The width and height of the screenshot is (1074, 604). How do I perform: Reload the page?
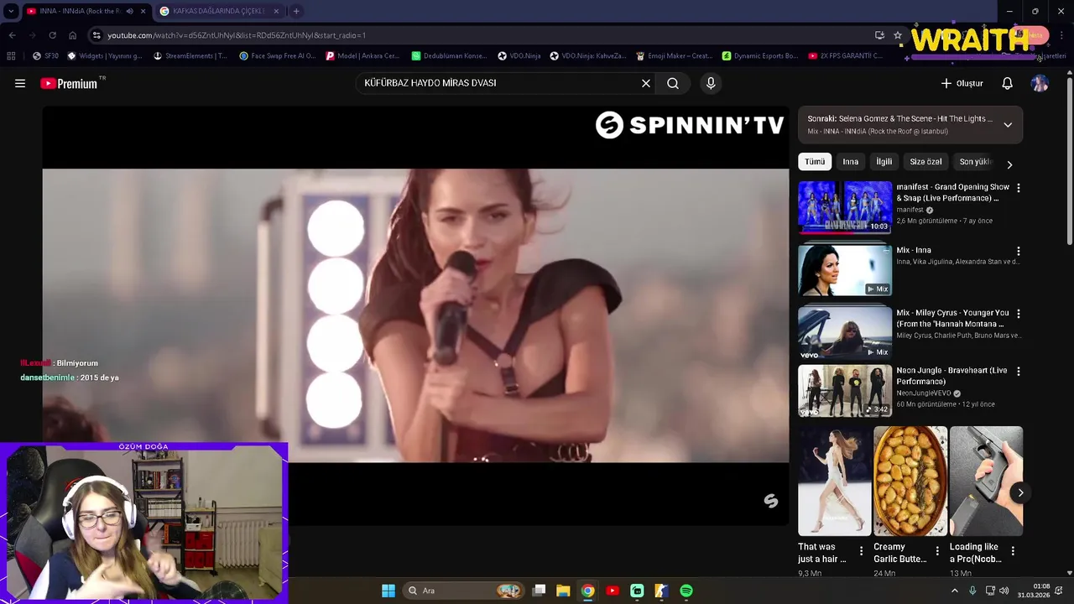tap(52, 35)
